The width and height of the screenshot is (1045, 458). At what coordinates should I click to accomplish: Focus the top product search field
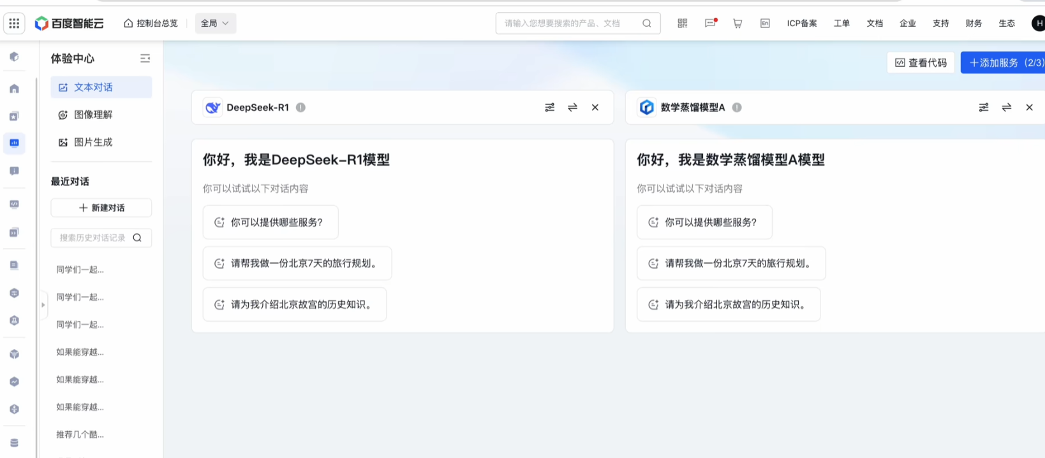[x=577, y=24]
